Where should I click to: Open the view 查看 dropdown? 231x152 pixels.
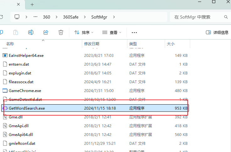pyautogui.click(x=112, y=32)
